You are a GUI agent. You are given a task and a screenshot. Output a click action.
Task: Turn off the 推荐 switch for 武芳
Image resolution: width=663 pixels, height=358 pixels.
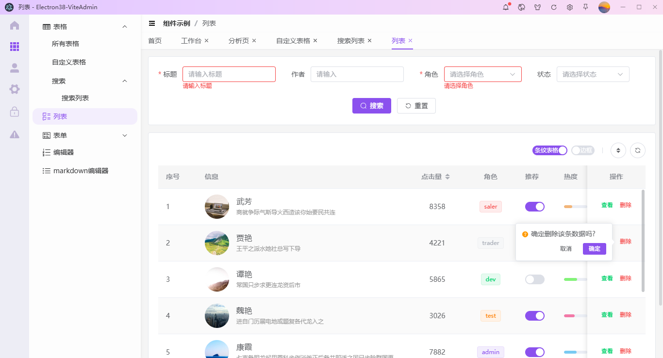pos(534,206)
